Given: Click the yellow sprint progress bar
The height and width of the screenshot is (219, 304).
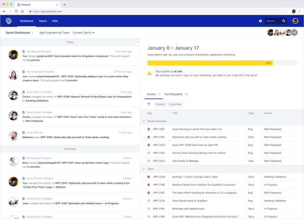Looking at the screenshot, I should (210, 63).
